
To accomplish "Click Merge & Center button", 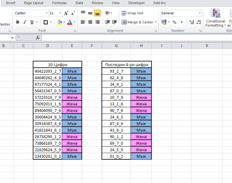I will point(137,22).
